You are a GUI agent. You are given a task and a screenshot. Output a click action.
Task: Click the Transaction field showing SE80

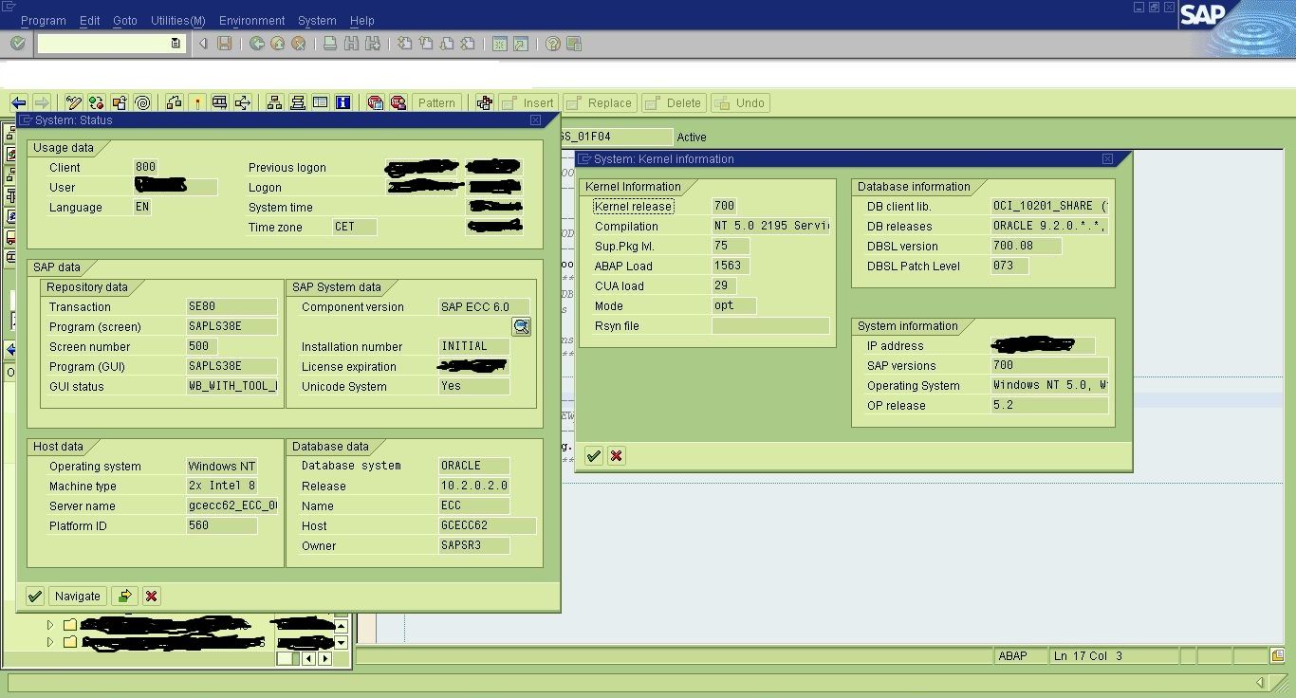coord(232,307)
